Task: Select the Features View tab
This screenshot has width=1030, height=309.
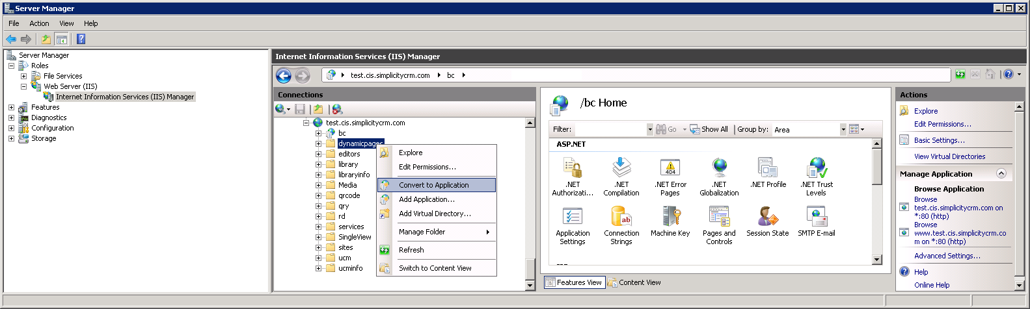Action: [x=574, y=282]
